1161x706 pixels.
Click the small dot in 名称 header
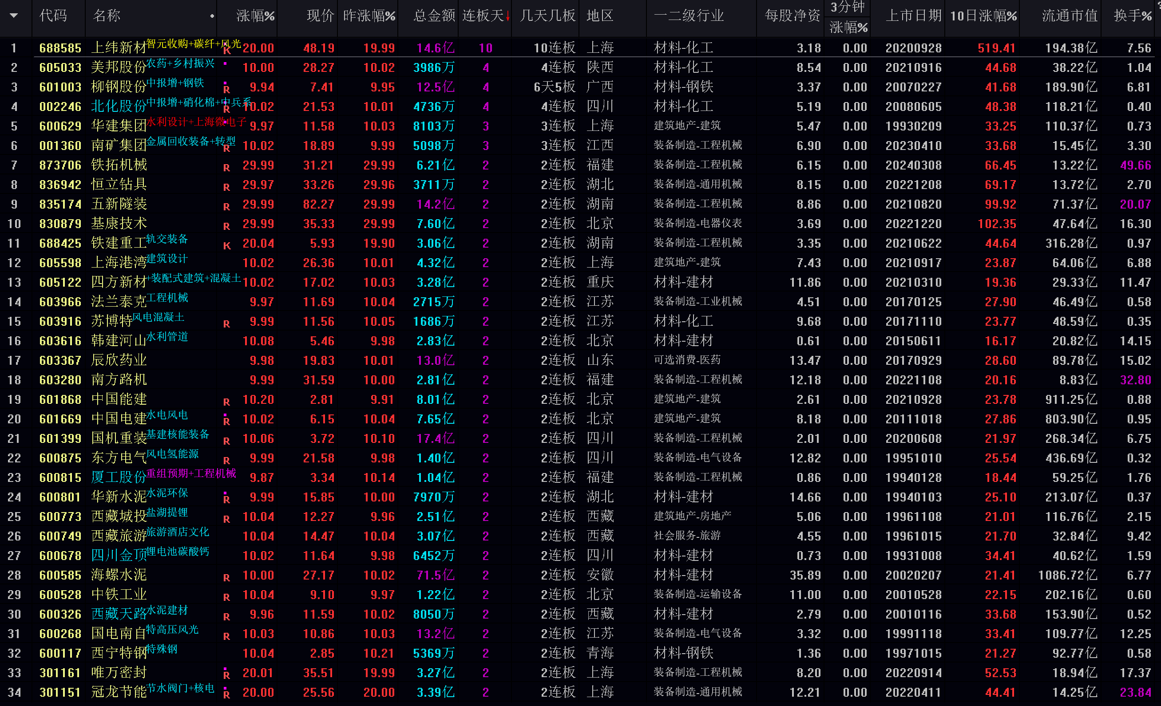[212, 16]
